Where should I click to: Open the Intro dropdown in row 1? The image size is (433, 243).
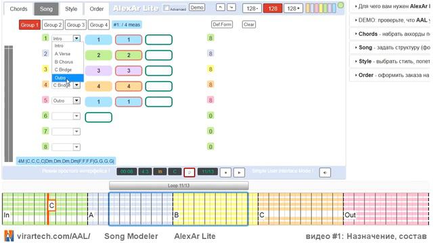(76, 38)
